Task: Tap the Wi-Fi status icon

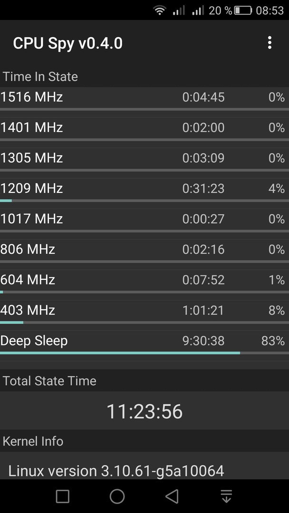Action: click(x=159, y=10)
